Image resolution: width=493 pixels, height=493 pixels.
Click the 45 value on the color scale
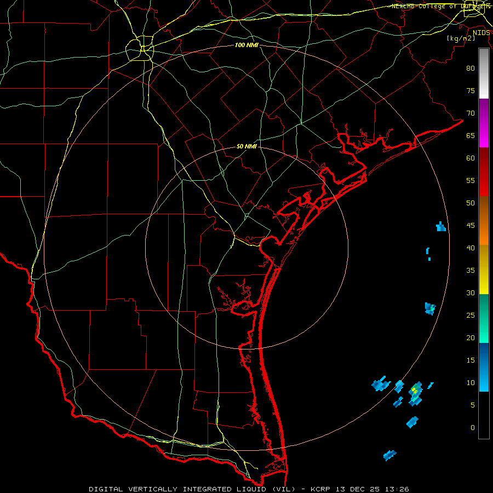pos(471,226)
